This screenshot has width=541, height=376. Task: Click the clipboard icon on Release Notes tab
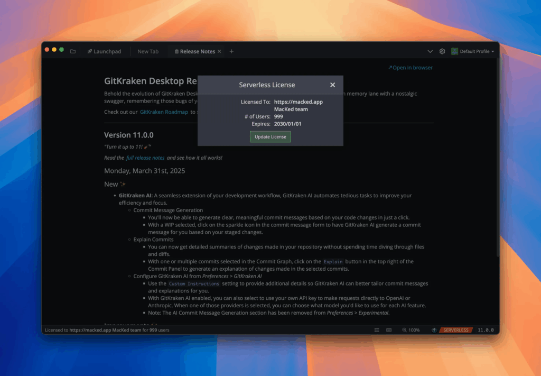pos(176,51)
